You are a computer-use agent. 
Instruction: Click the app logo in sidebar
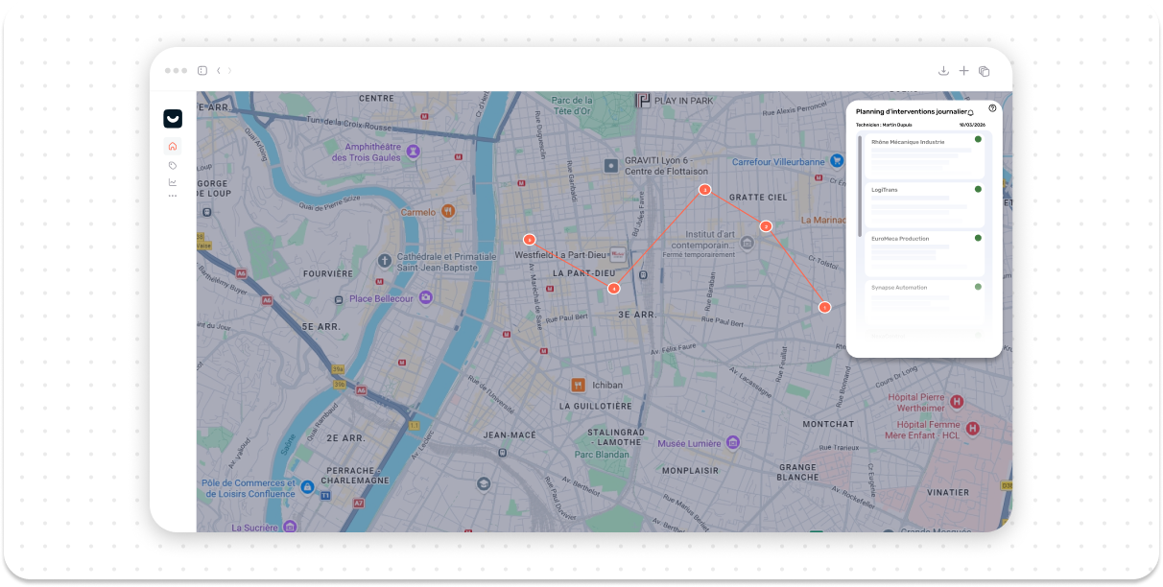point(173,119)
